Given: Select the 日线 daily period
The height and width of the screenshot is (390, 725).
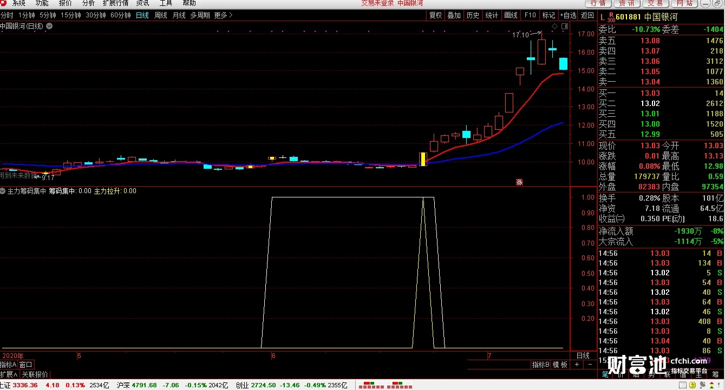Looking at the screenshot, I should pos(142,15).
